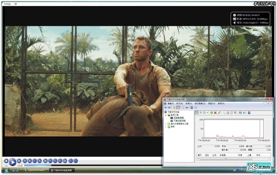Image resolution: width=277 pixels, height=175 pixels.
Task: Switch to CyberLink PowerDVD taskbar button
Action: 36,170
